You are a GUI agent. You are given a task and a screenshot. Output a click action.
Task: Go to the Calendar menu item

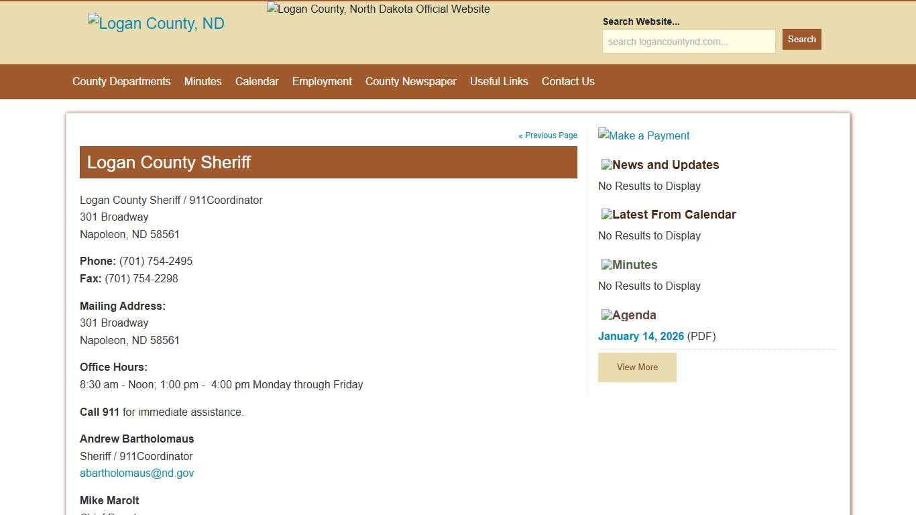tap(257, 81)
